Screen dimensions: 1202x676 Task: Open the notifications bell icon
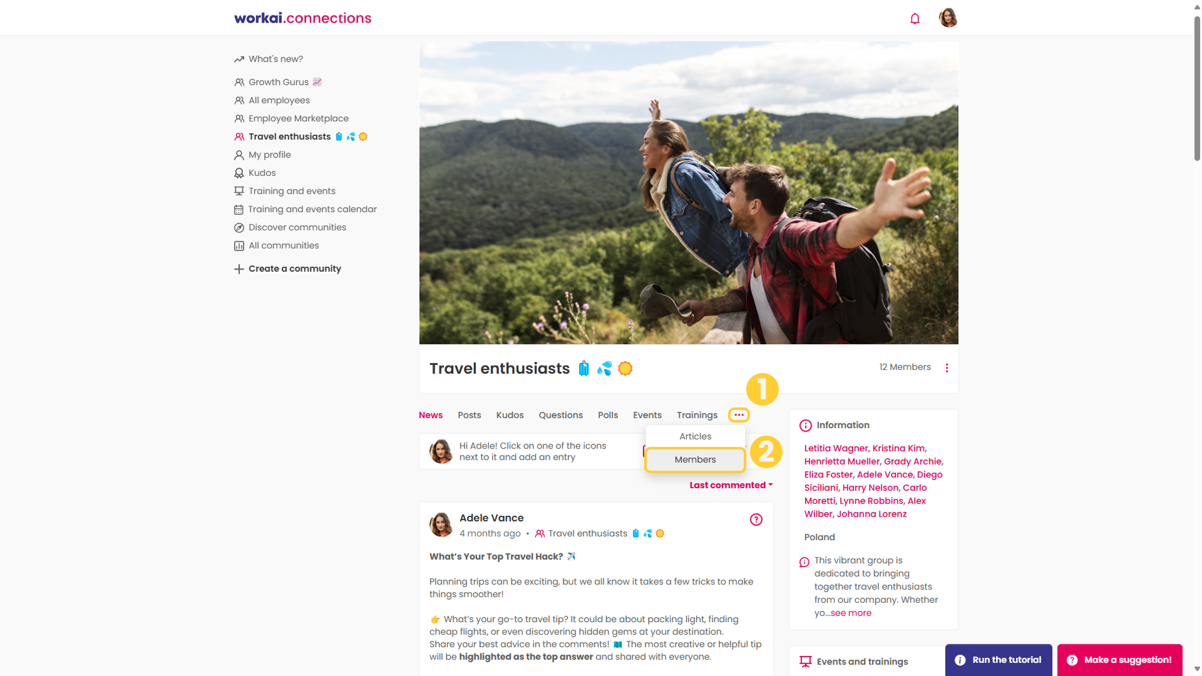click(915, 19)
